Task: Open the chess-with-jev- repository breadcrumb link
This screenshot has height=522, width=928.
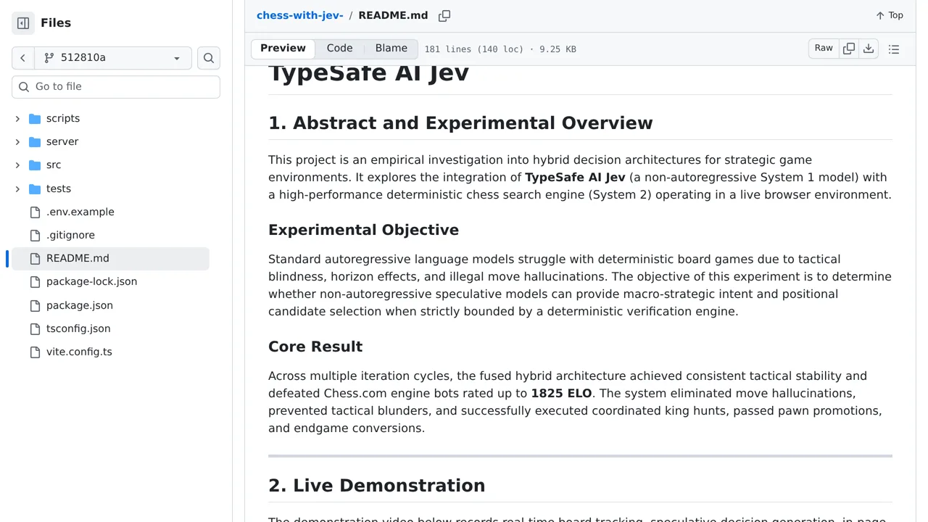Action: [x=299, y=15]
